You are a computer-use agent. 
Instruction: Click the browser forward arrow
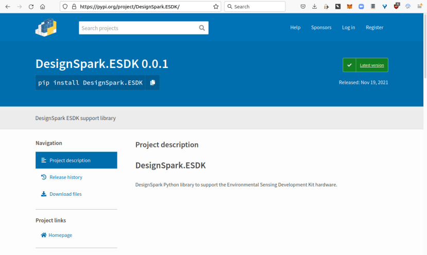click(x=20, y=7)
